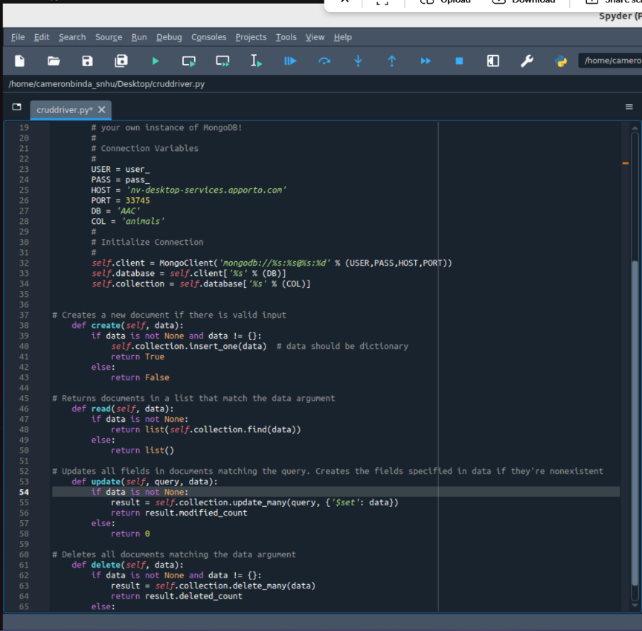Viewport: 642px width, 631px height.
Task: Stop debugging with square icon
Action: coord(459,61)
